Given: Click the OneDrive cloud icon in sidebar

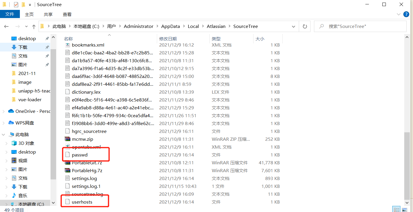Looking at the screenshot, I should [x=11, y=111].
